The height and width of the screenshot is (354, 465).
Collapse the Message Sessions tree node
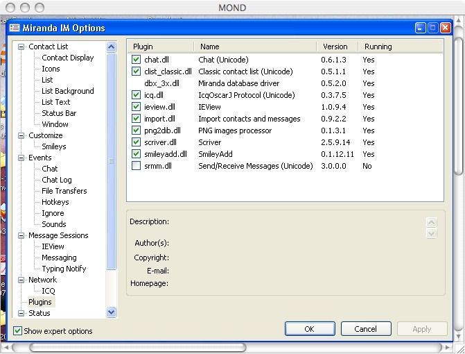pyautogui.click(x=21, y=235)
